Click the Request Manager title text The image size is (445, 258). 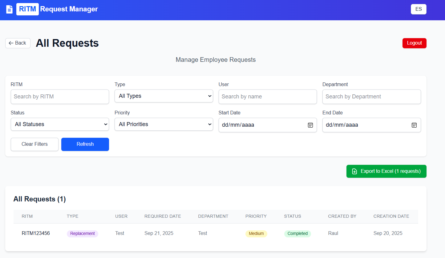(69, 9)
